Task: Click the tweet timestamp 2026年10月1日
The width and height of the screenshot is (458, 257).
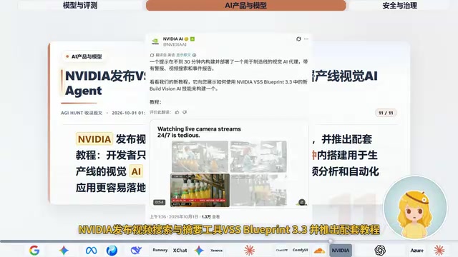Action: (183, 217)
